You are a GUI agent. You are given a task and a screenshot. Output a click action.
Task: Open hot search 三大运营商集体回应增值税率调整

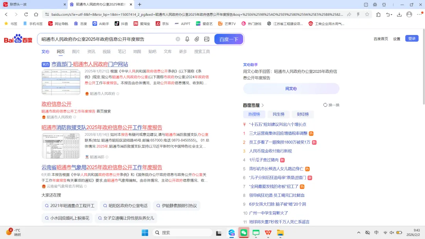[278, 133]
